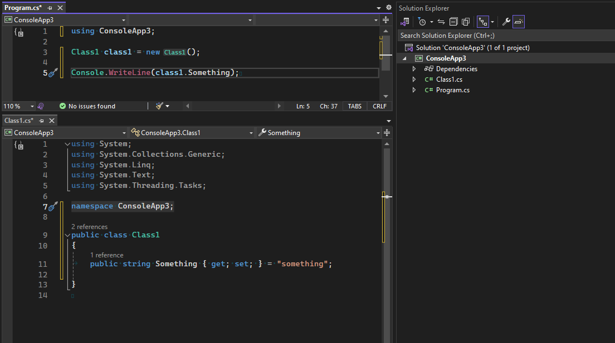The width and height of the screenshot is (615, 343).
Task: Click Sync with Active Document icon
Action: coord(441,22)
